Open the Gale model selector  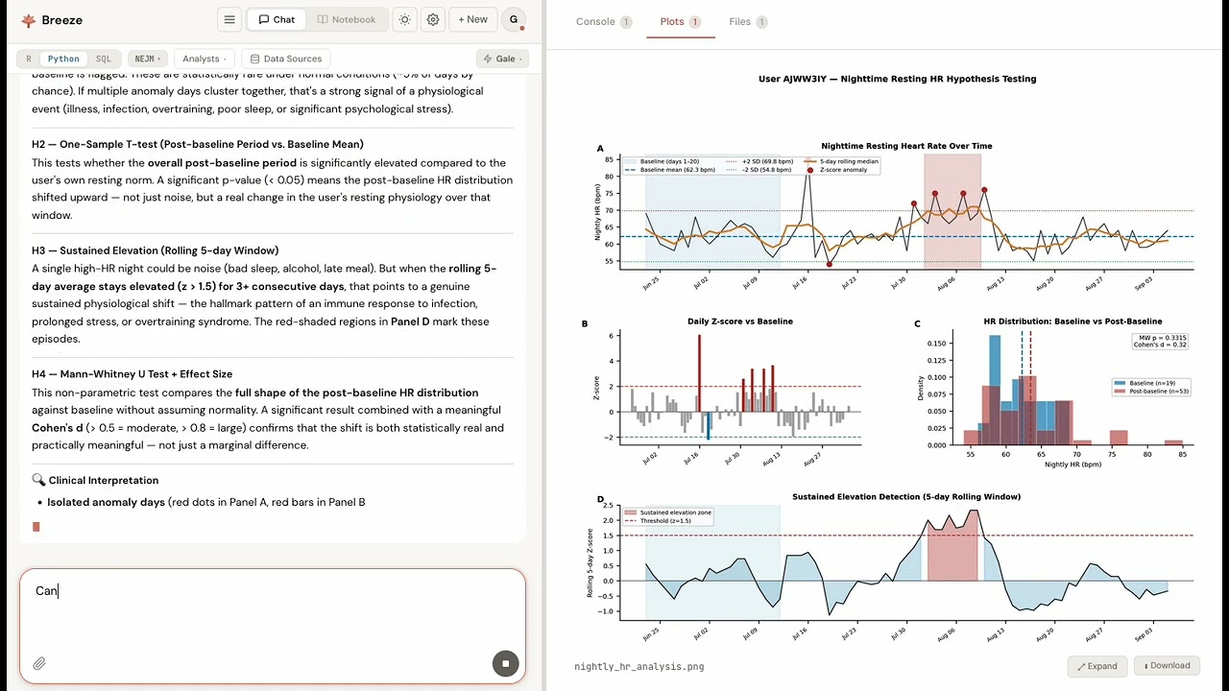pos(503,59)
